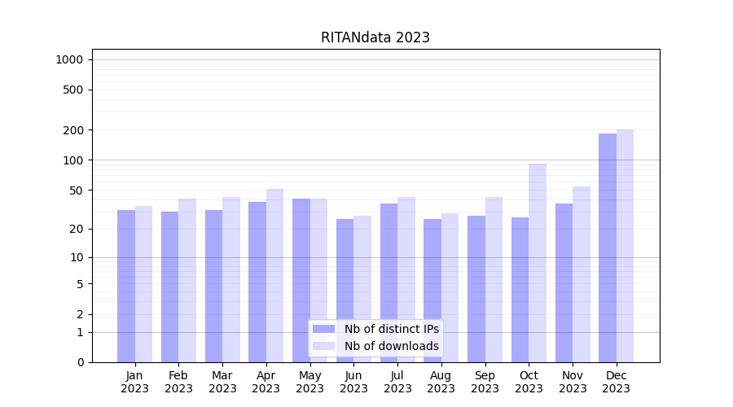The width and height of the screenshot is (733, 407).
Task: Click the December 2023 distinct IPs bar
Action: tap(608, 248)
